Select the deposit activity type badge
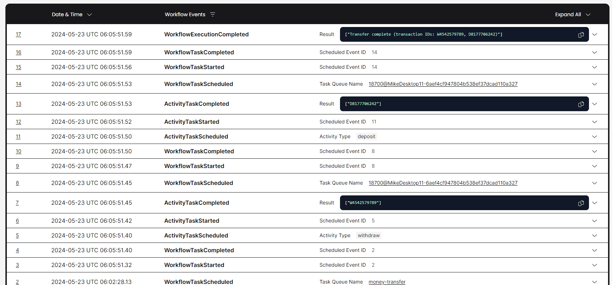The width and height of the screenshot is (612, 285). click(x=366, y=136)
